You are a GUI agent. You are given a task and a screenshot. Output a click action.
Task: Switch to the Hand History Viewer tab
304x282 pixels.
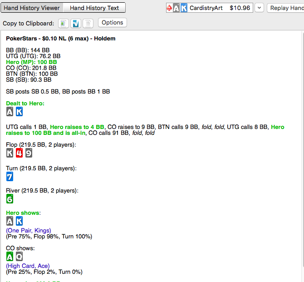pyautogui.click(x=32, y=8)
